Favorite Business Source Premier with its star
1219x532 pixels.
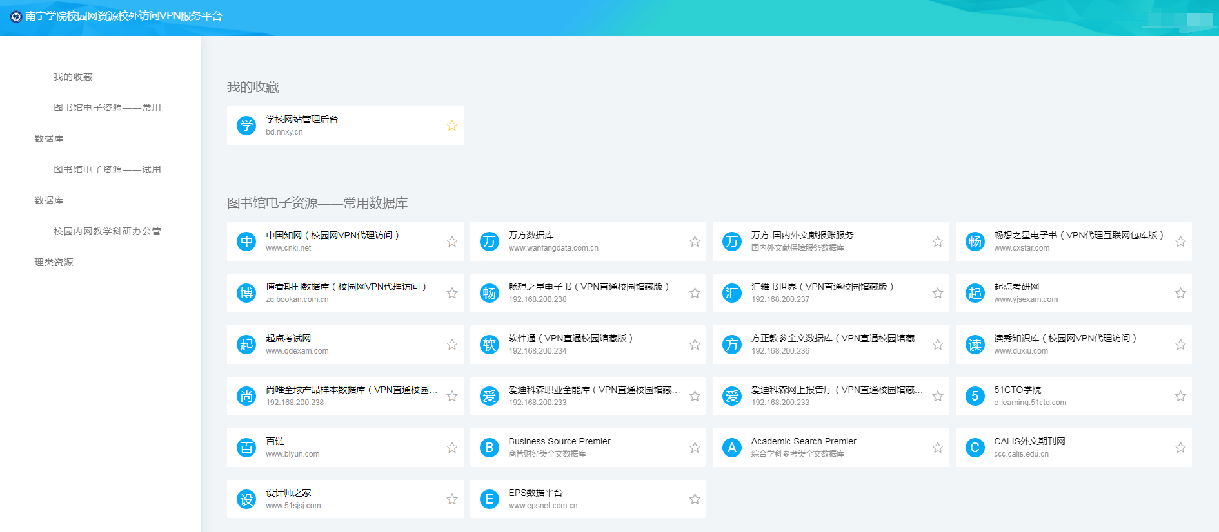click(x=695, y=448)
